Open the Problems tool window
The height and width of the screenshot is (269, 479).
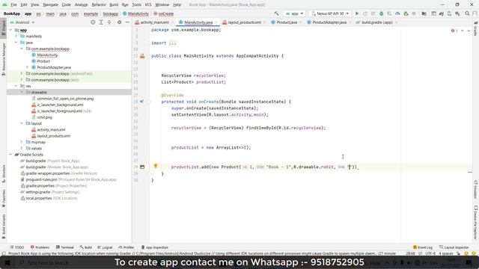click(x=40, y=247)
